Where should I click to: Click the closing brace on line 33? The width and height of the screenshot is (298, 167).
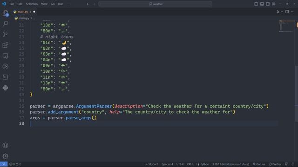point(31,95)
